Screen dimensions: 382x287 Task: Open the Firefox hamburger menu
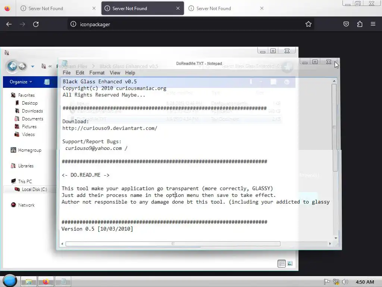tap(373, 24)
